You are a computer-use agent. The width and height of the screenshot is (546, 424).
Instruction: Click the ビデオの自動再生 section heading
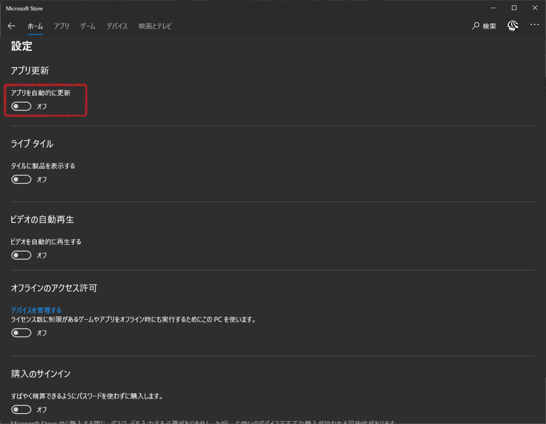(42, 219)
